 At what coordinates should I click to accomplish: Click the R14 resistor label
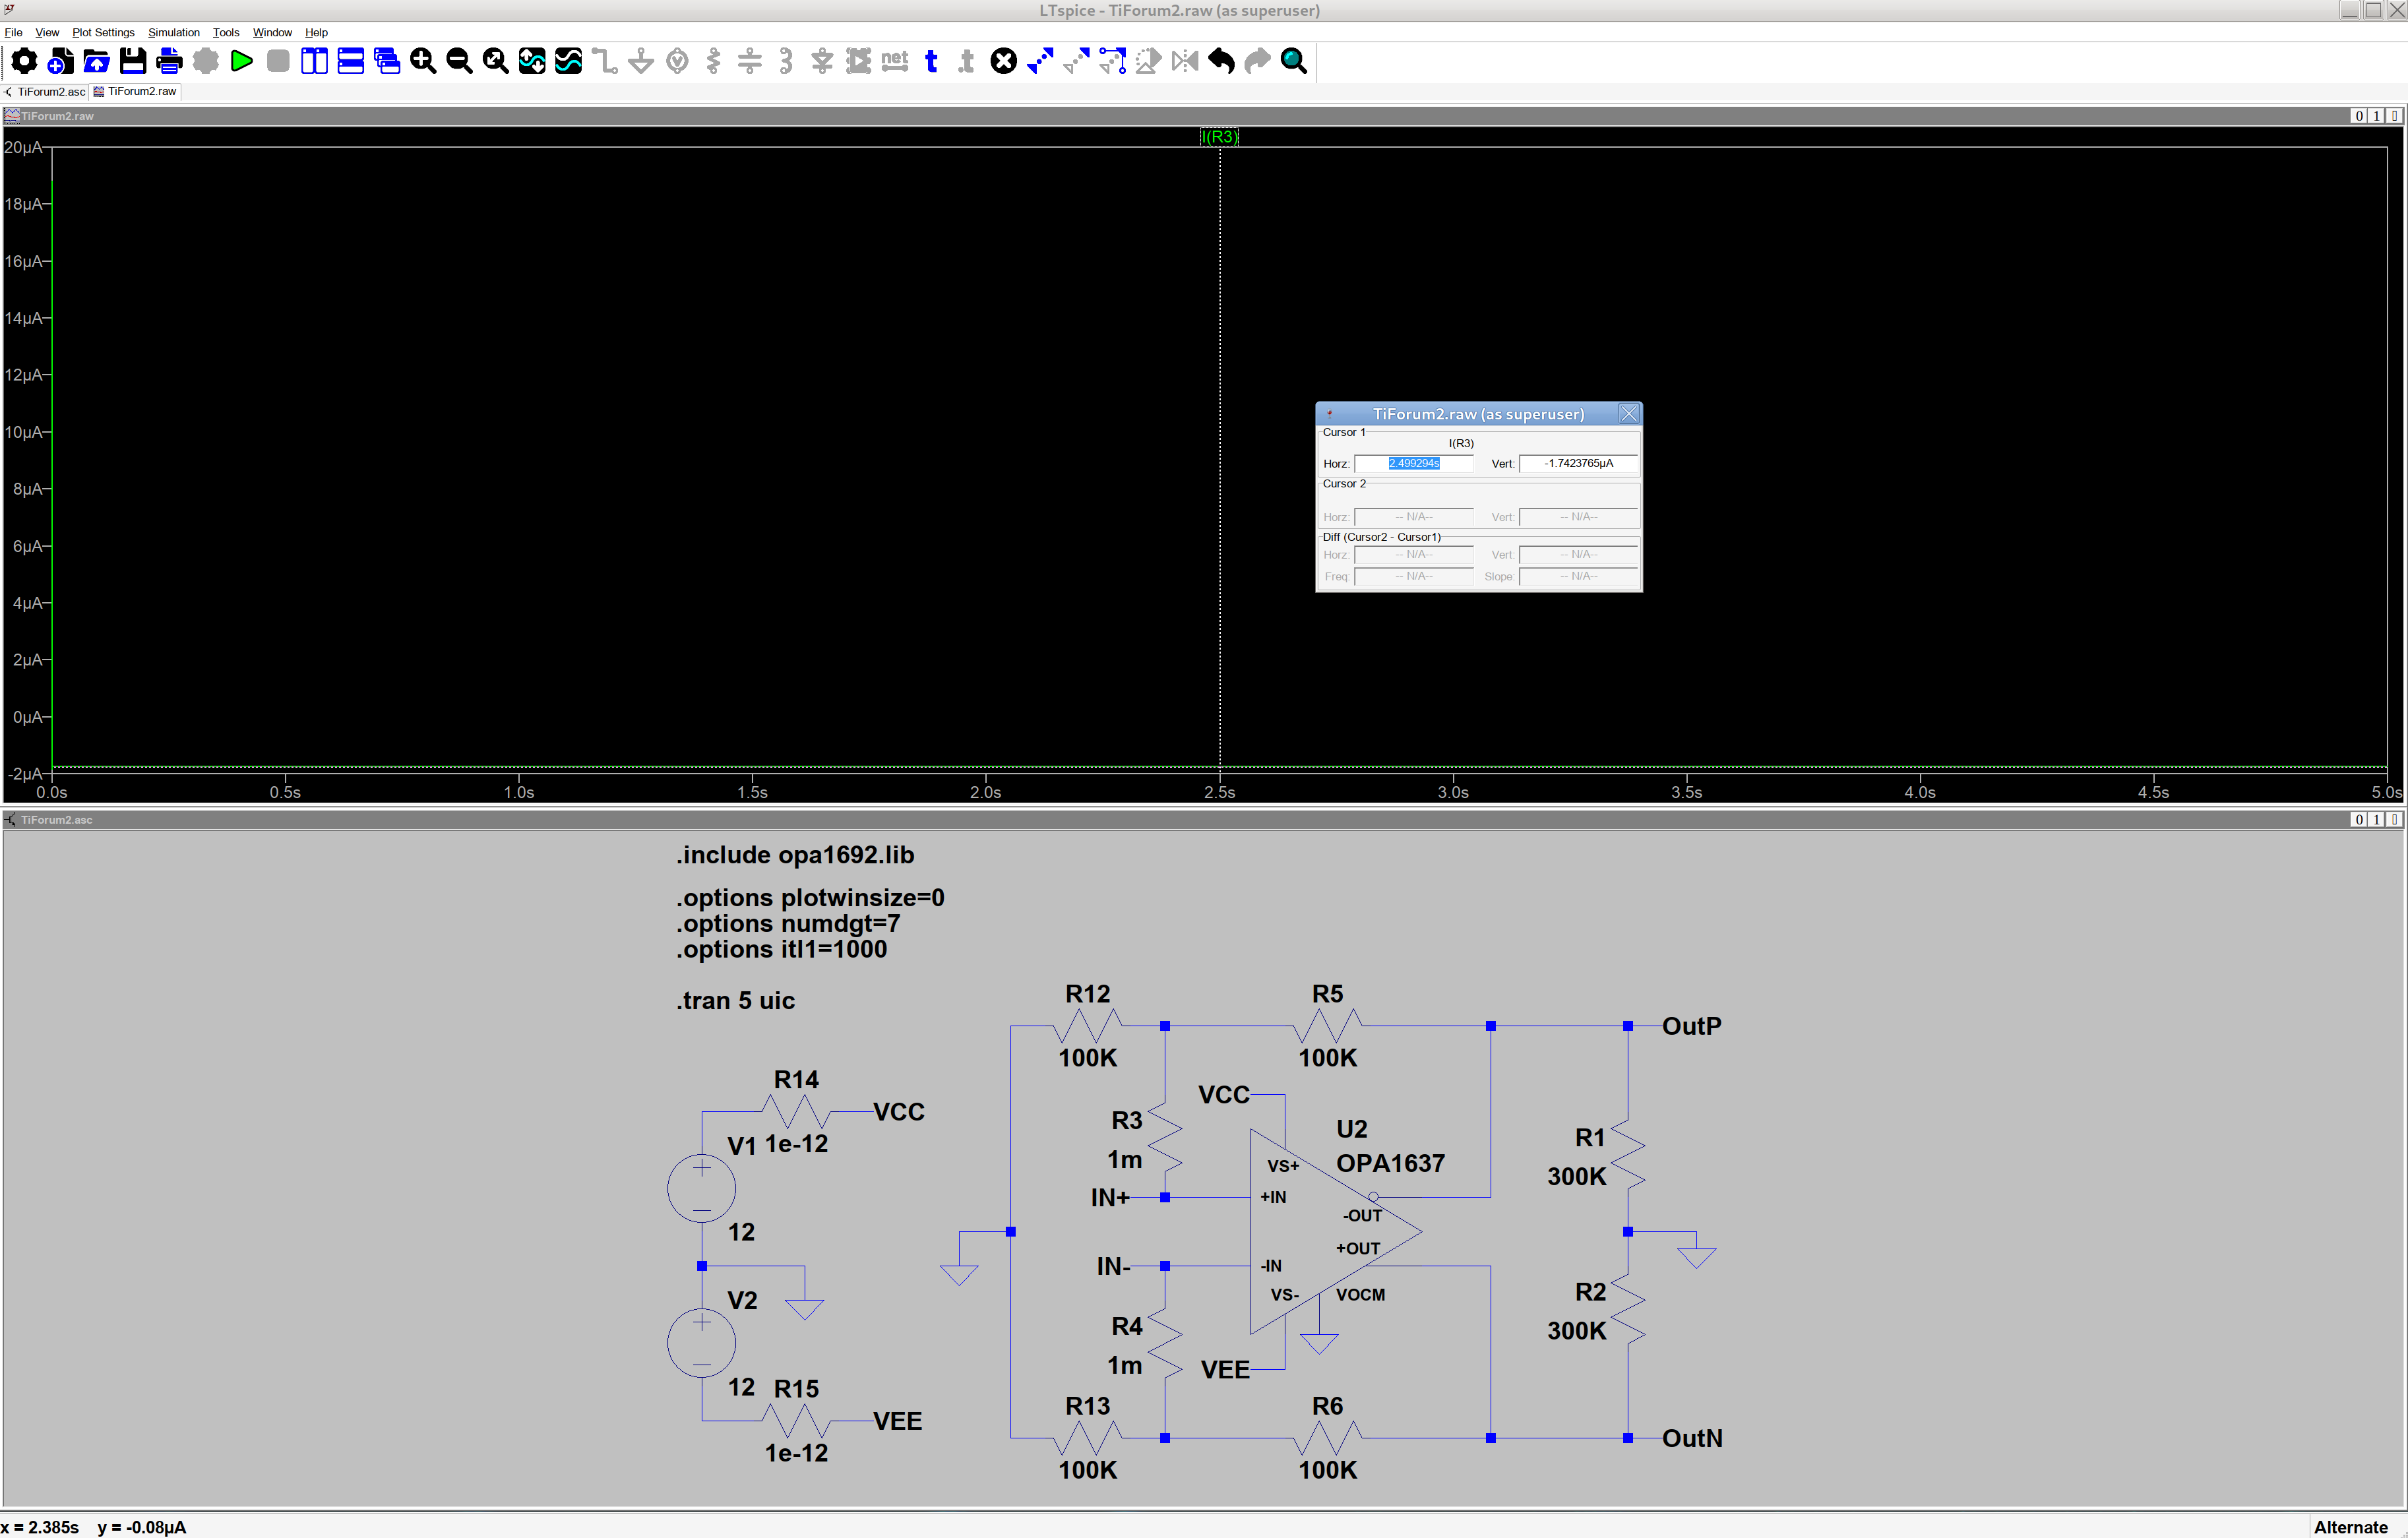pos(796,1079)
